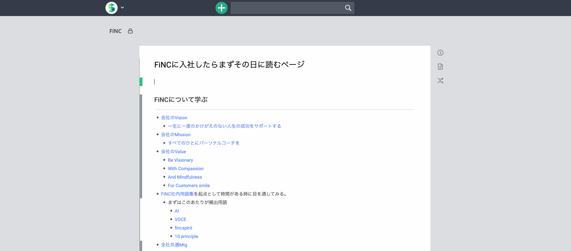The height and width of the screenshot is (251, 571).
Task: Open the 会社のVision link
Action: point(174,118)
